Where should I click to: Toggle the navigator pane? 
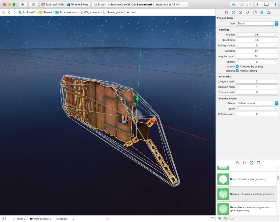tap(259, 4)
